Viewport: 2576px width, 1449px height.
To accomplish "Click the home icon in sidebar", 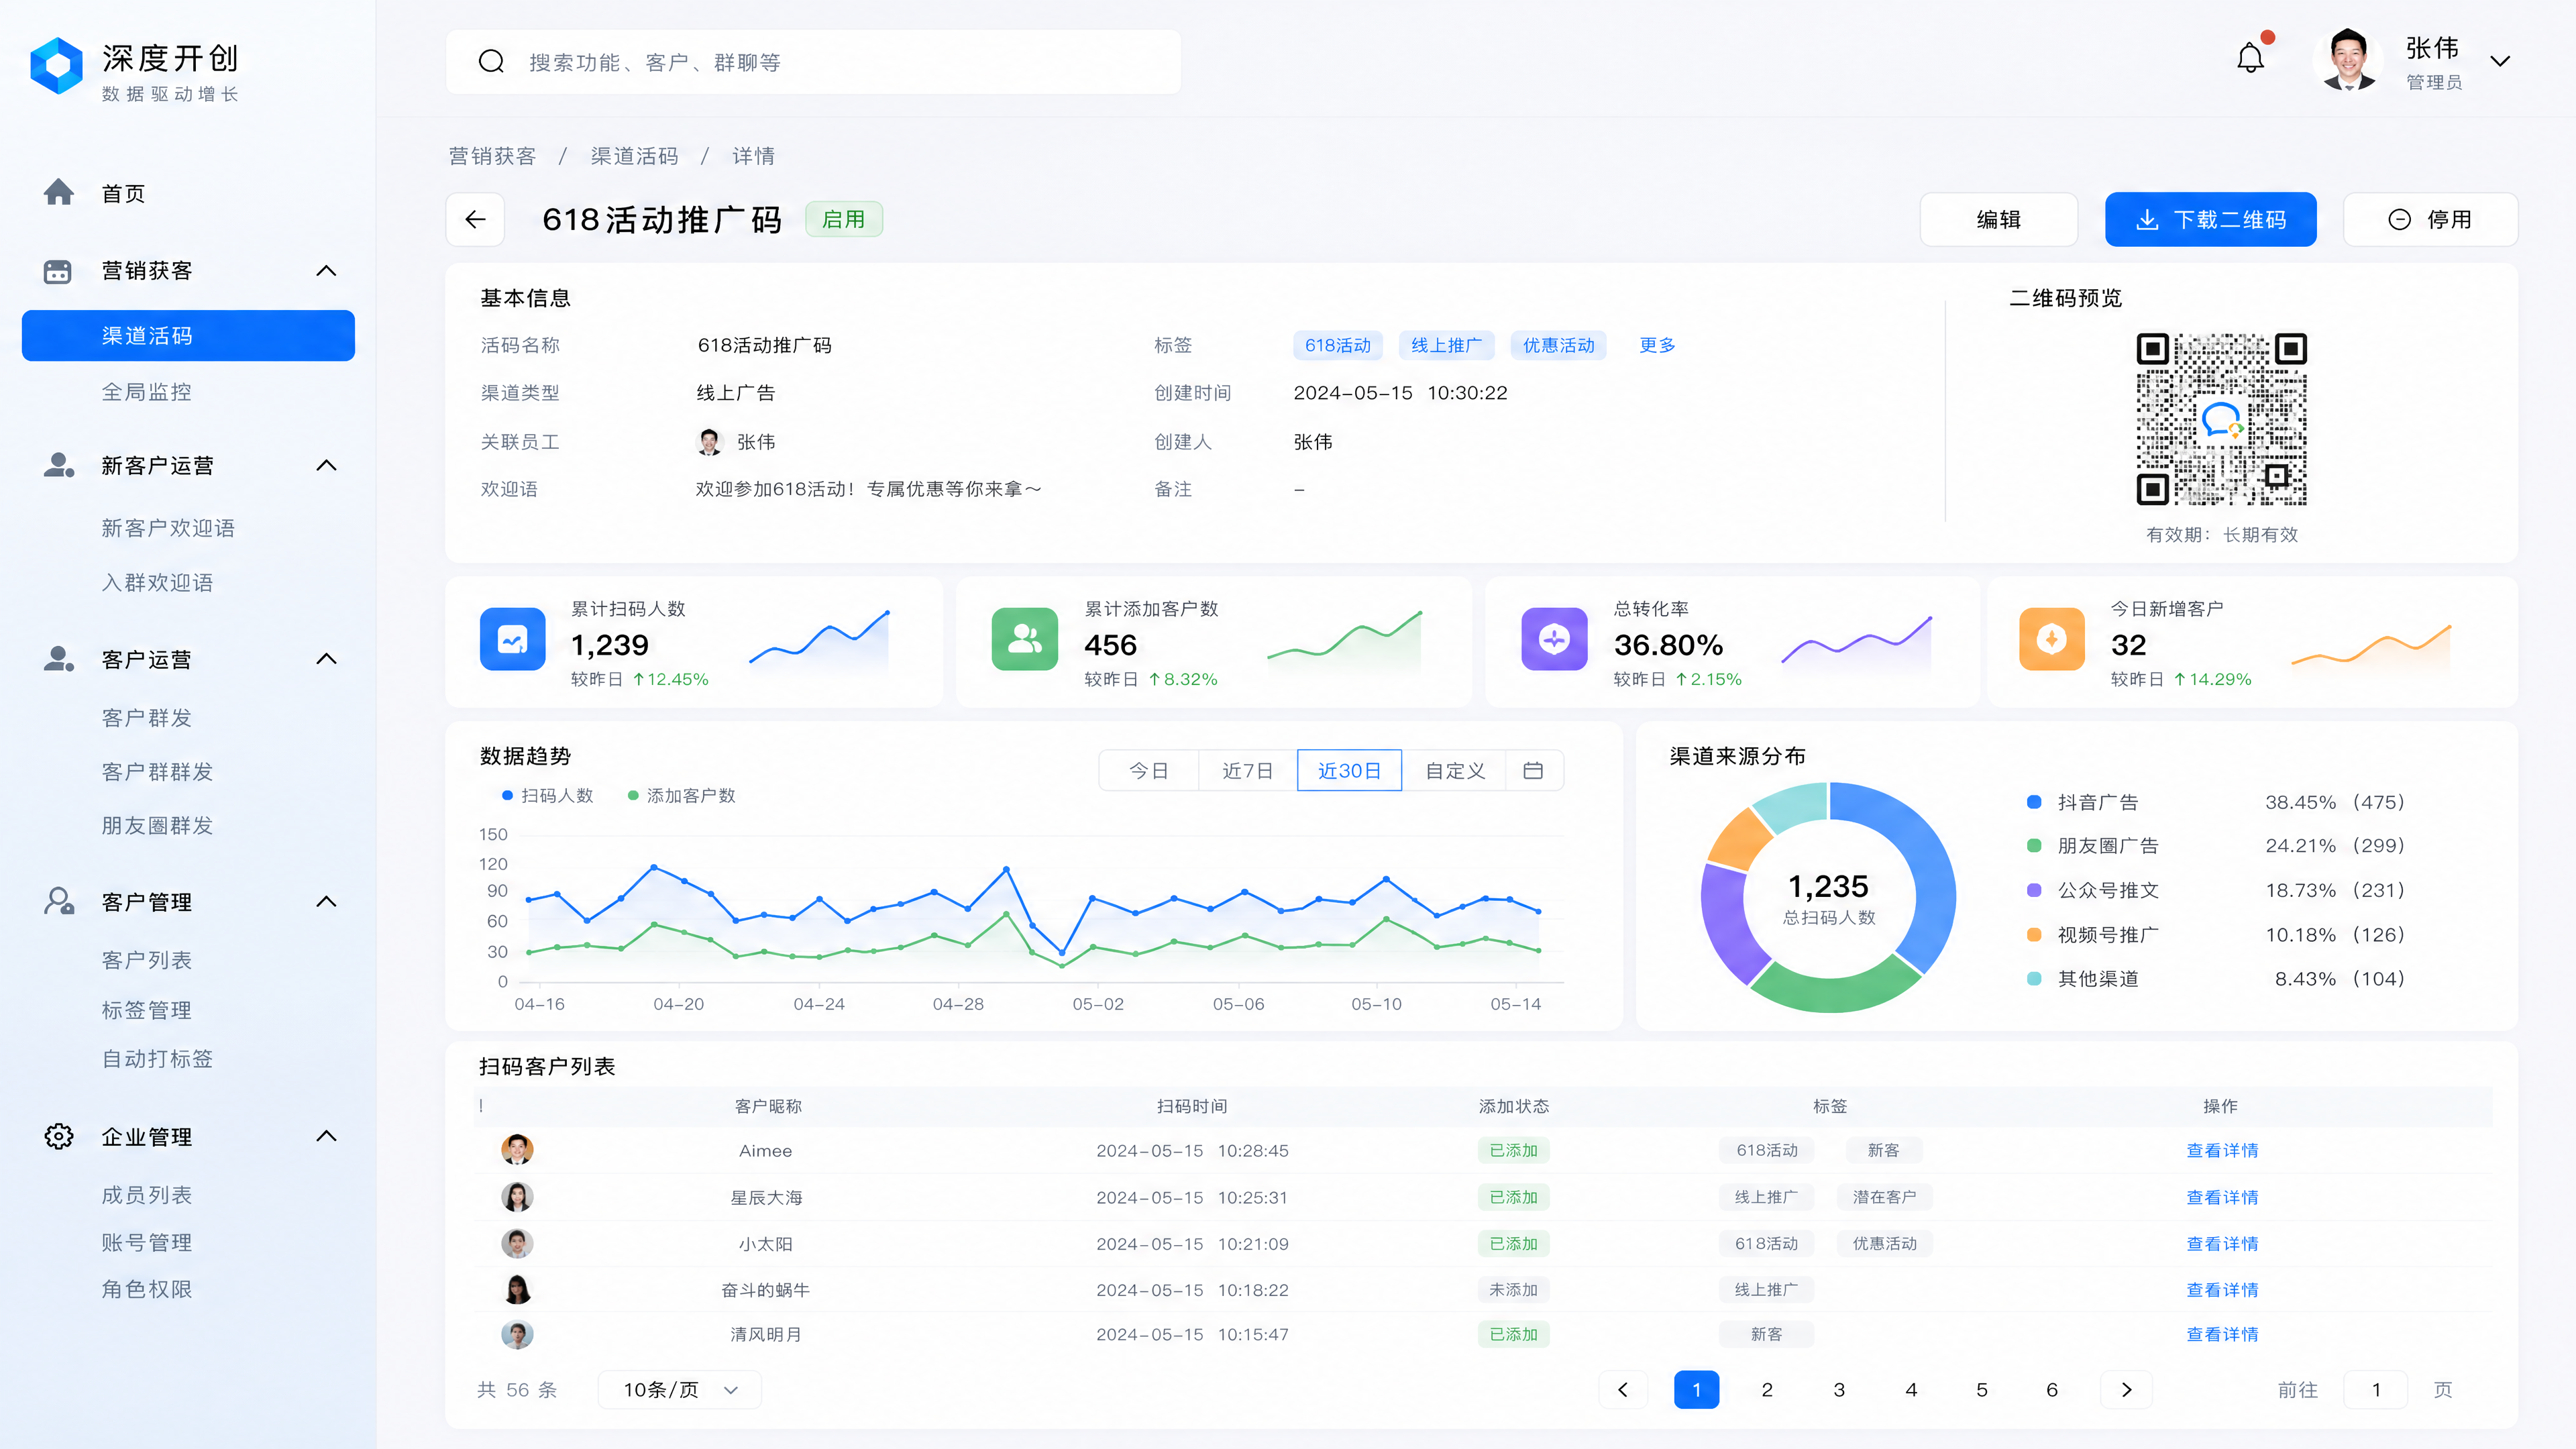I will pyautogui.click(x=59, y=192).
